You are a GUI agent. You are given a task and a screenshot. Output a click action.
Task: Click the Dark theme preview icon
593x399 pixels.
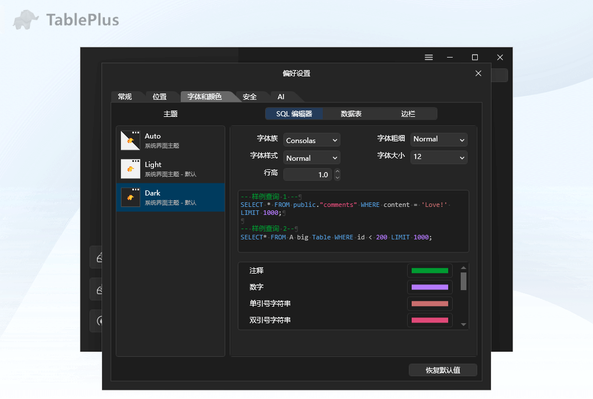pos(130,197)
